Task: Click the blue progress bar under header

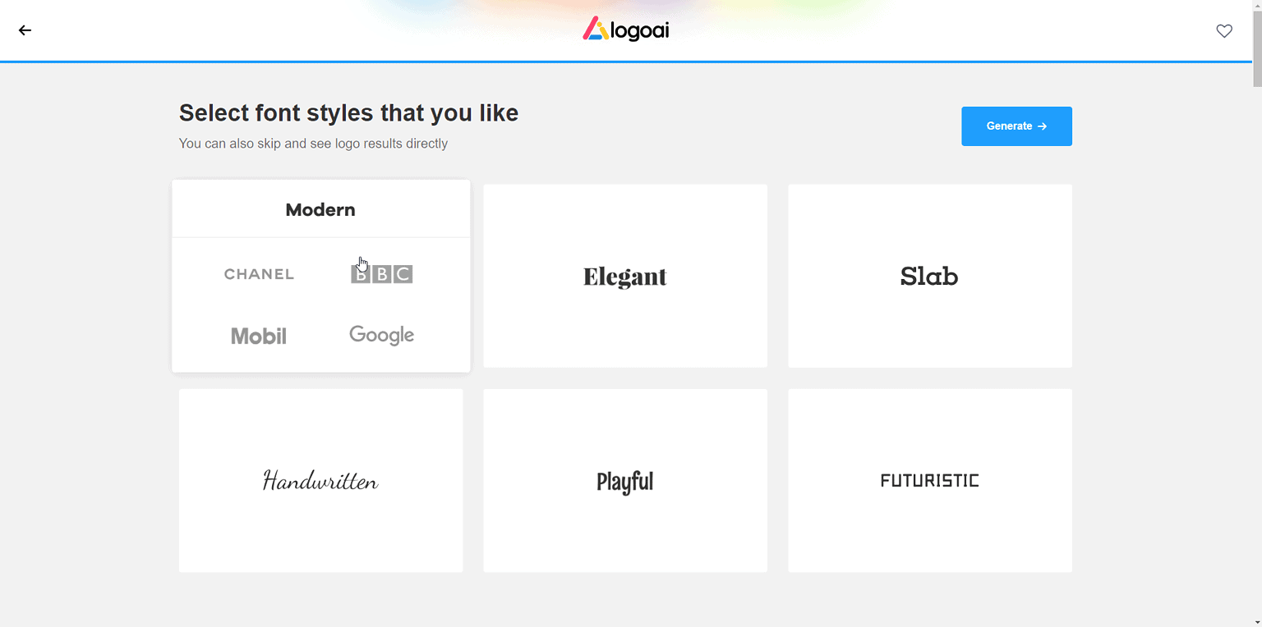Action: [x=624, y=62]
